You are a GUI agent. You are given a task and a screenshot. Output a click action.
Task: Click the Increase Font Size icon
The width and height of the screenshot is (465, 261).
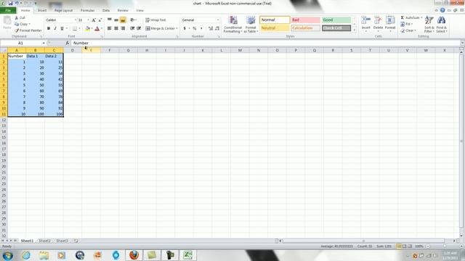click(94, 20)
